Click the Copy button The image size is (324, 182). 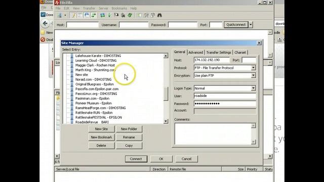(129, 146)
